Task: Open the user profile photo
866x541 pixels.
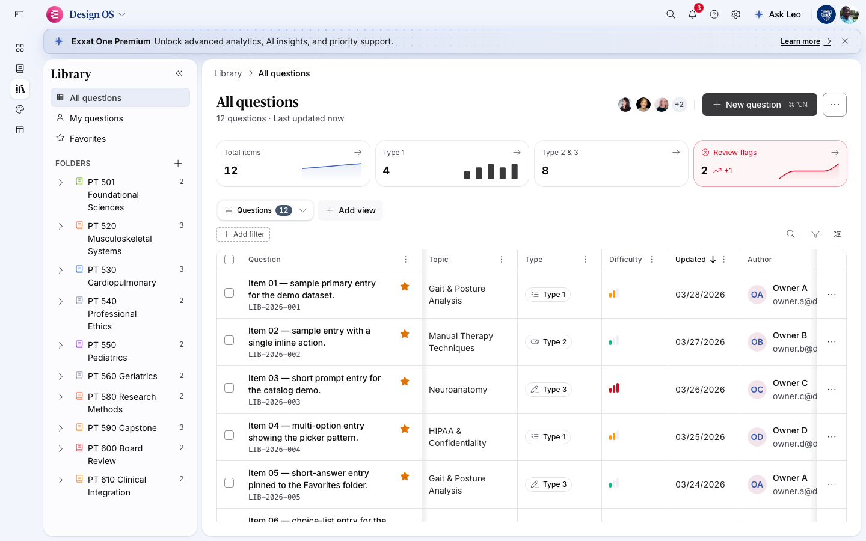Action: point(849,14)
